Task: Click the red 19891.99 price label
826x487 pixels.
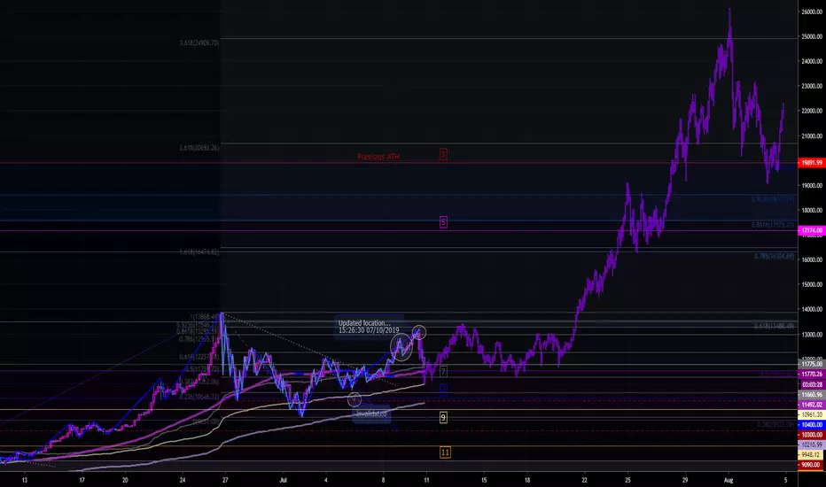Action: pos(811,163)
